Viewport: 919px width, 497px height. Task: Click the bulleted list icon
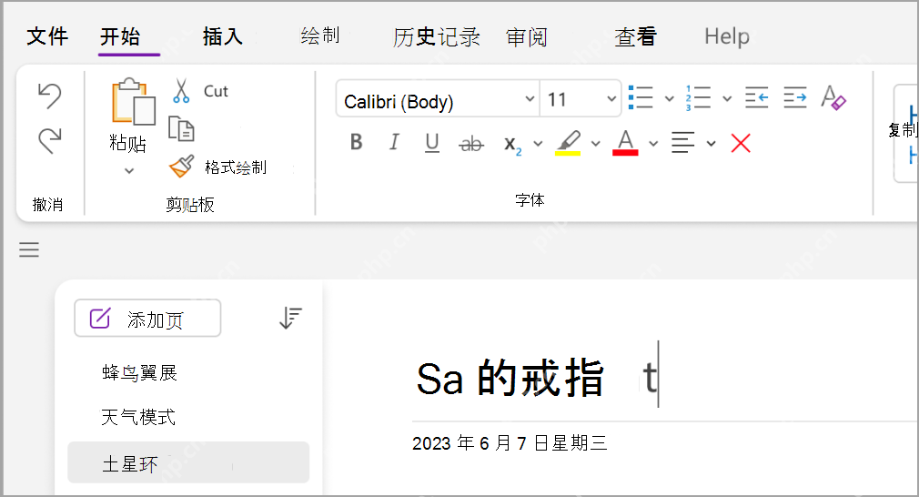[x=641, y=97]
